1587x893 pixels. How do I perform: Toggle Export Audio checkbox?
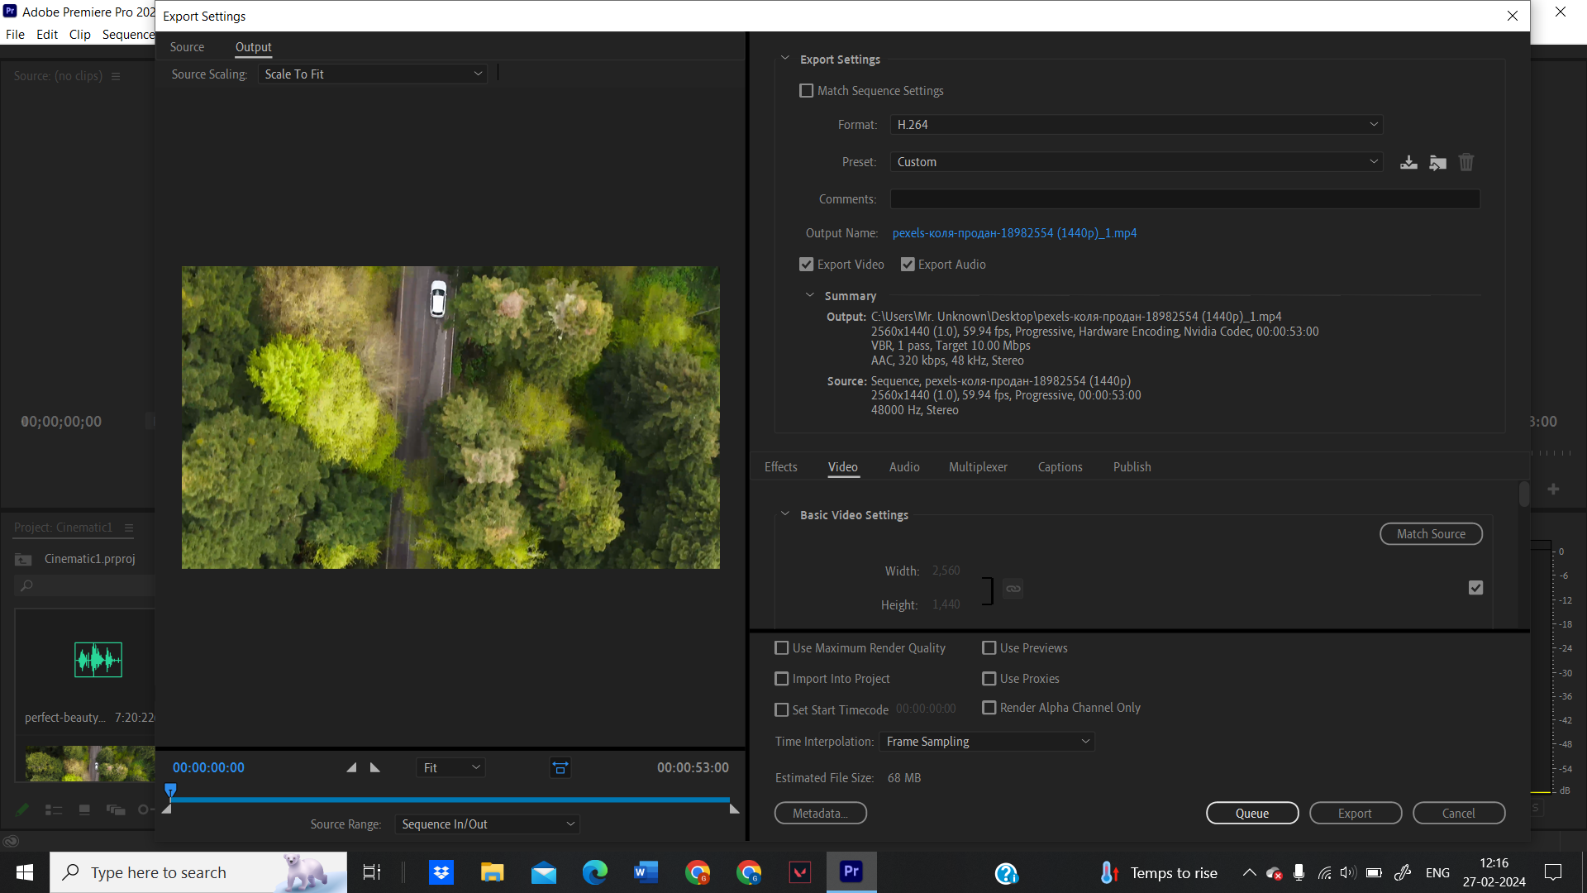click(908, 265)
